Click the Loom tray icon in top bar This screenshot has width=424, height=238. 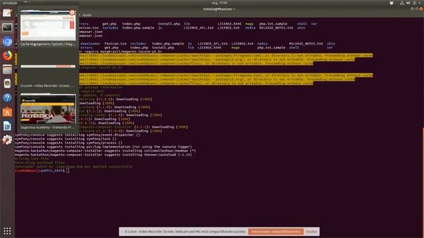coord(392,3)
